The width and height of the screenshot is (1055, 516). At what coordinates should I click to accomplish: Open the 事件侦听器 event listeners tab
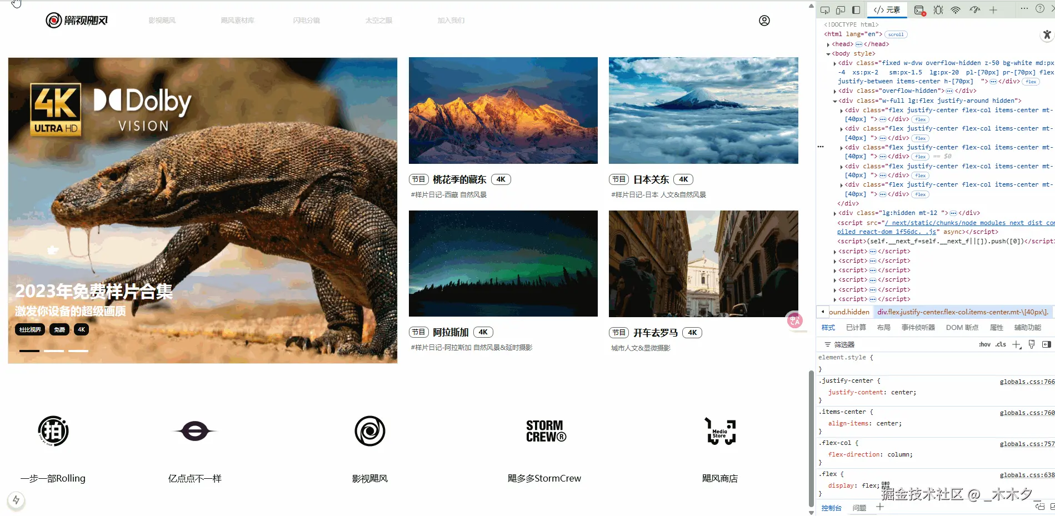tap(918, 328)
